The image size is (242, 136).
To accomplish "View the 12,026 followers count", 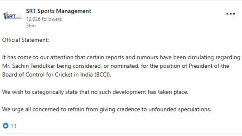I will tap(44, 19).
